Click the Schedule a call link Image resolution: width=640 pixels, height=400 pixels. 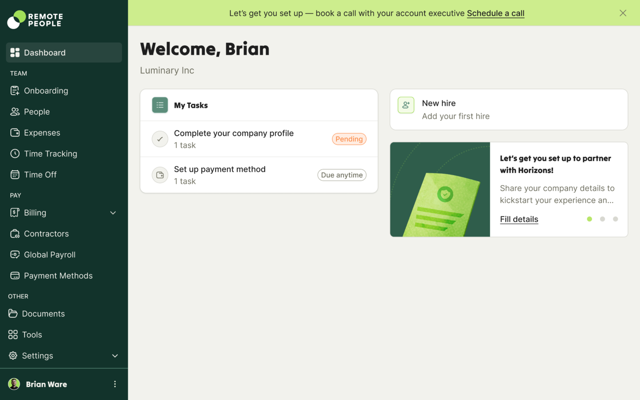click(496, 13)
